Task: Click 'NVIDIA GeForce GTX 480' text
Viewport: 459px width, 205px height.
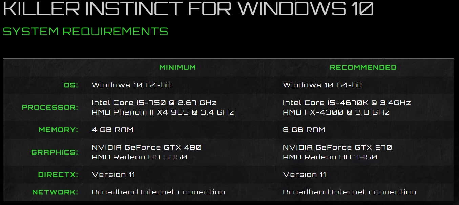Action: pyautogui.click(x=147, y=147)
